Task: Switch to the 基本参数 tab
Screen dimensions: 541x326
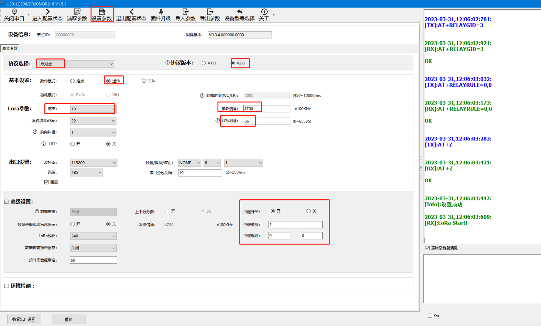Action: (x=10, y=48)
